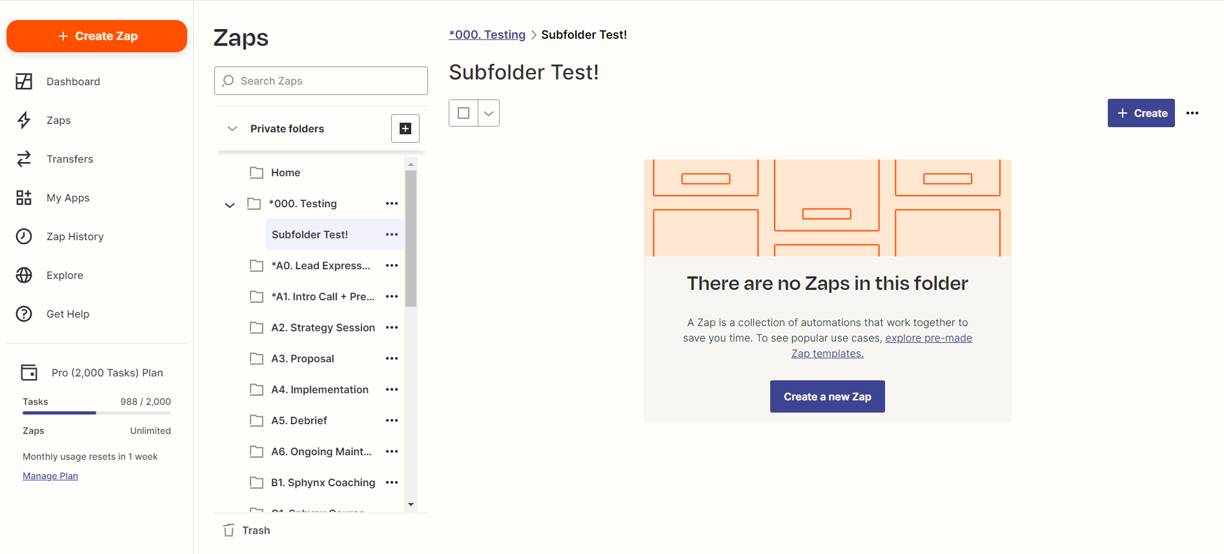Screen dimensions: 1224x554
Task: Open more options for *A0. Lead Express folder
Action: pyautogui.click(x=392, y=265)
